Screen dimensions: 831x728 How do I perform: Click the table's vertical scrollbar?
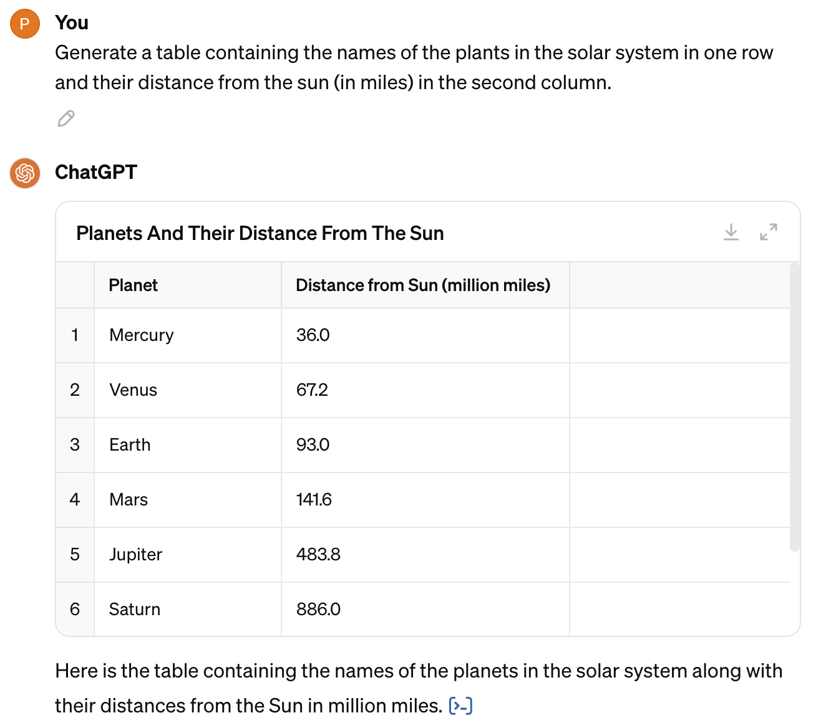[x=794, y=408]
